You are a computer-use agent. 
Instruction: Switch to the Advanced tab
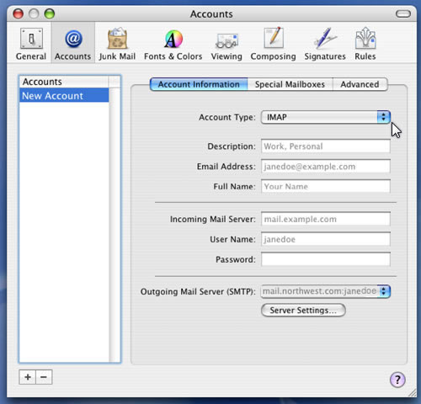[360, 84]
